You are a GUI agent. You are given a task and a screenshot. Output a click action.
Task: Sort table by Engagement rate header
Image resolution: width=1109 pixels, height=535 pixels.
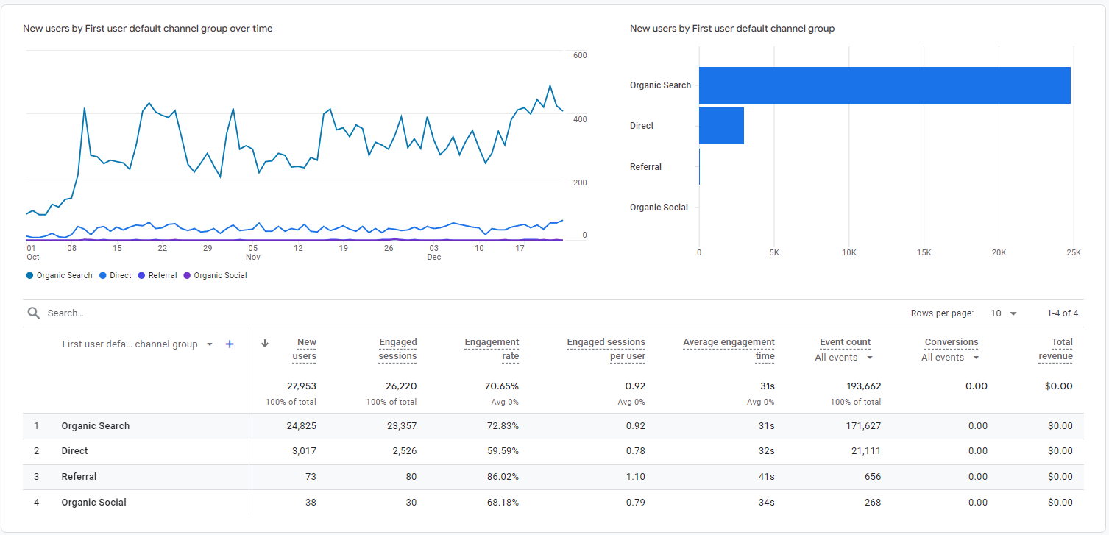(492, 349)
